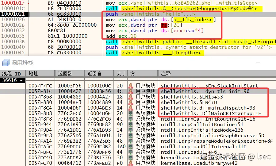
Task: Select disassembly address 10001017
Action: pyautogui.click(x=13, y=3)
